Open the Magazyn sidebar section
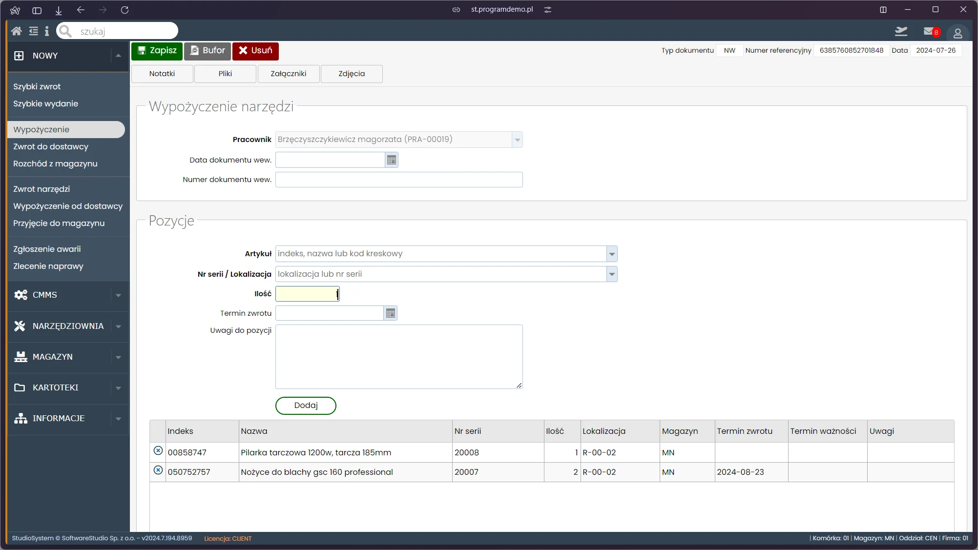Viewport: 978px width, 550px height. [67, 357]
